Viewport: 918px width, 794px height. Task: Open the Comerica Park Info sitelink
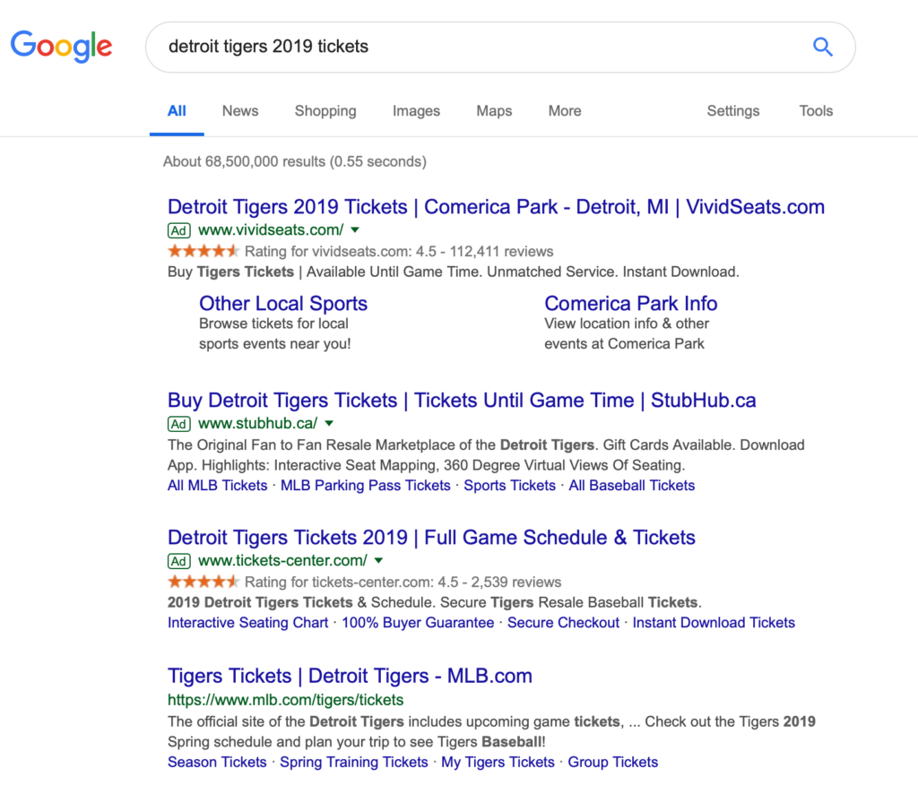point(630,303)
